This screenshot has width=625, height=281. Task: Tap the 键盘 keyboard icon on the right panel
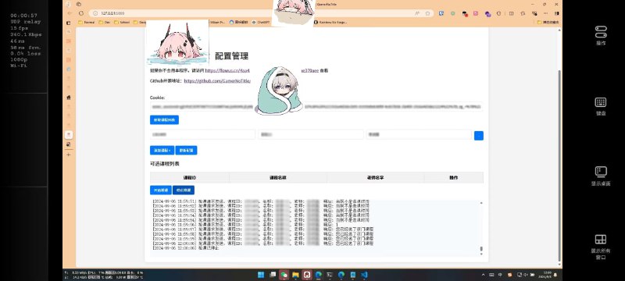(x=601, y=107)
